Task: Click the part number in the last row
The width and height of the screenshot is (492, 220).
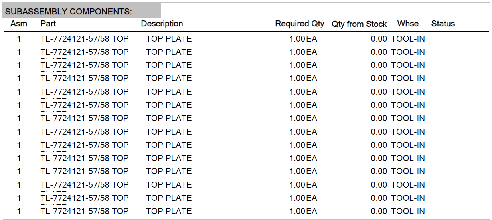Action: click(85, 211)
